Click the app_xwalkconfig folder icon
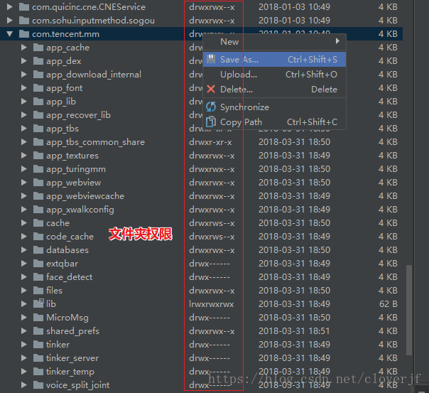The height and width of the screenshot is (393, 429). tap(38, 210)
